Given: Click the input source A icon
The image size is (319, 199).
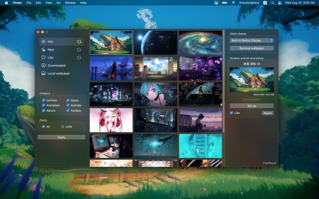Looking at the screenshot, I should 265,3.
